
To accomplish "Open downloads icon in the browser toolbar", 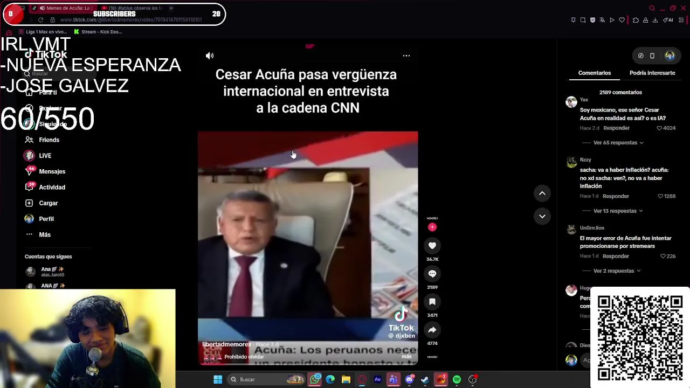I will tap(655, 20).
